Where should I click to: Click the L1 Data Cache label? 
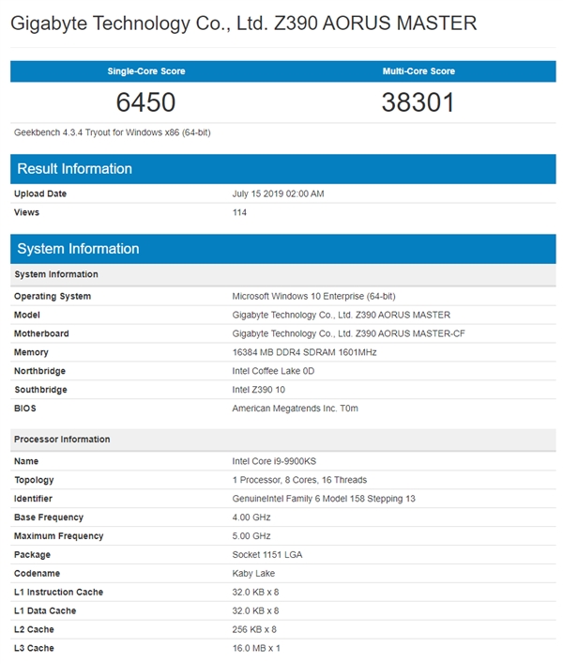pyautogui.click(x=45, y=610)
